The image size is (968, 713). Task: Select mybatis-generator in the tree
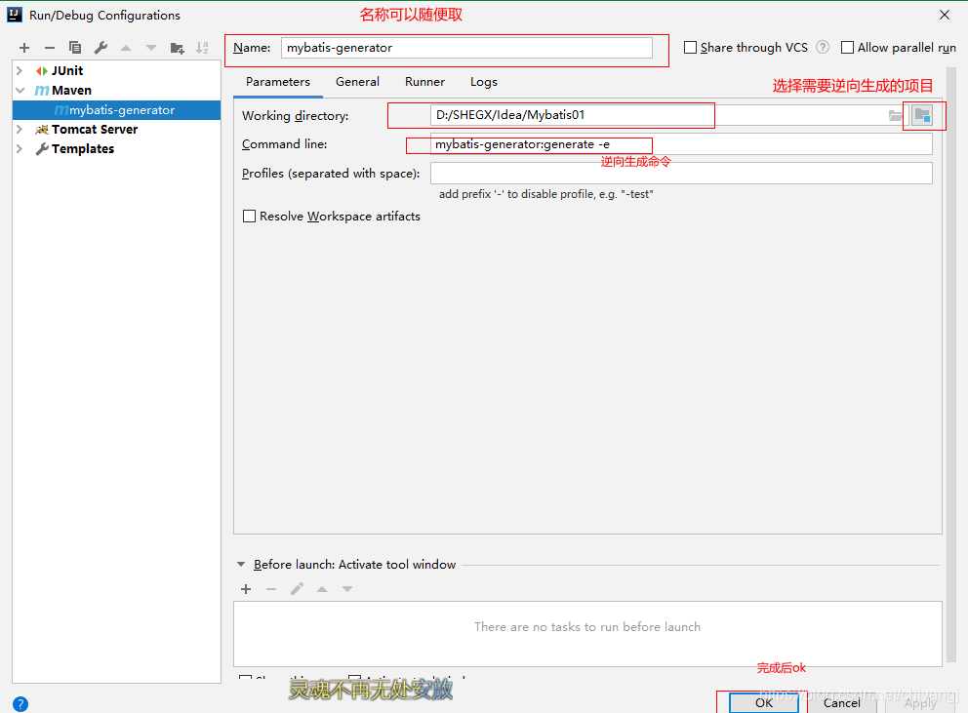pos(117,110)
